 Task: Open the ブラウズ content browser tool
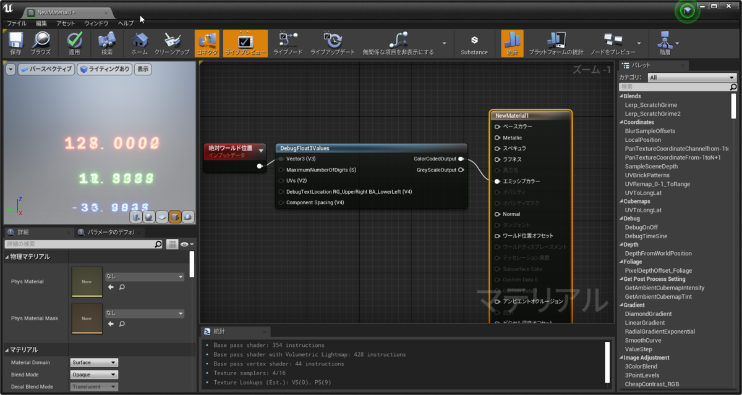41,43
